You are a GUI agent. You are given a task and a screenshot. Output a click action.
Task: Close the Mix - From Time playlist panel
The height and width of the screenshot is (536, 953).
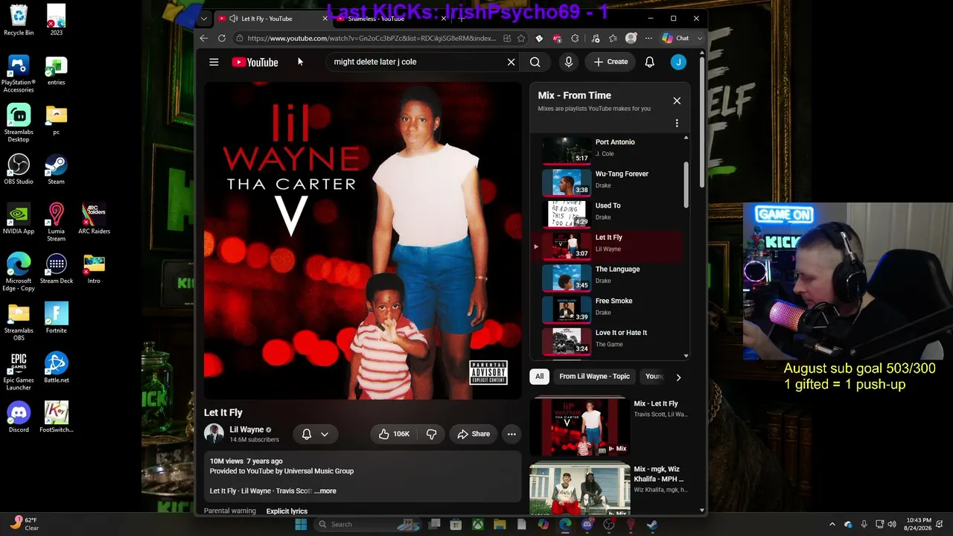pyautogui.click(x=677, y=100)
